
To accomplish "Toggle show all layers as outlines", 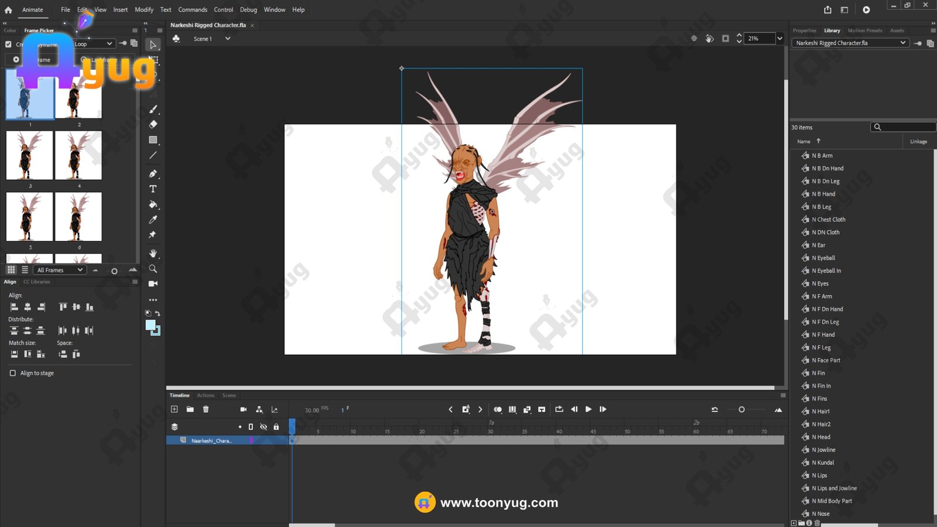I will 251,427.
